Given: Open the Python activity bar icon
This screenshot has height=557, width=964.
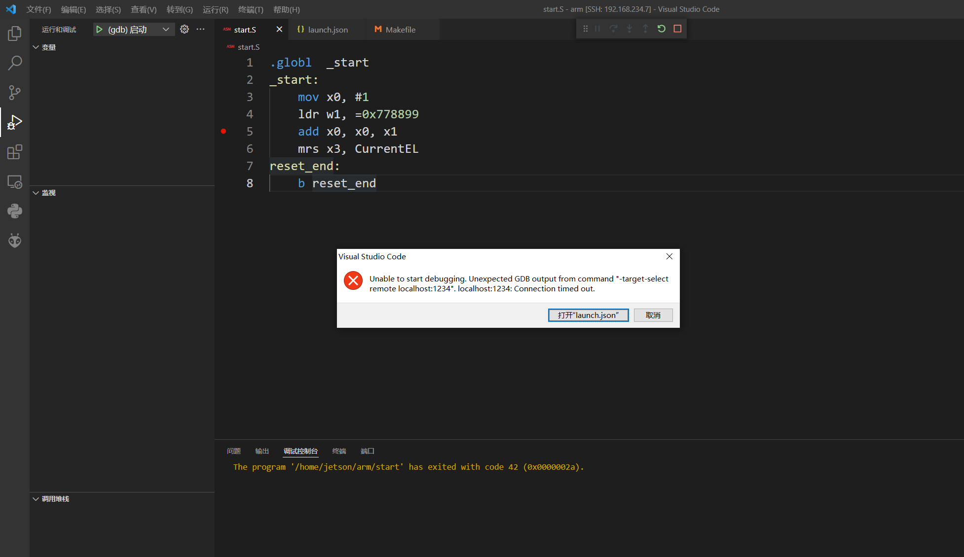Looking at the screenshot, I should [15, 211].
